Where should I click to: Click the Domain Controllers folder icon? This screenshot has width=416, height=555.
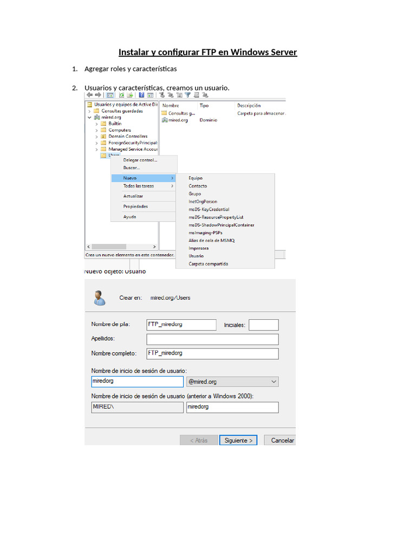103,136
